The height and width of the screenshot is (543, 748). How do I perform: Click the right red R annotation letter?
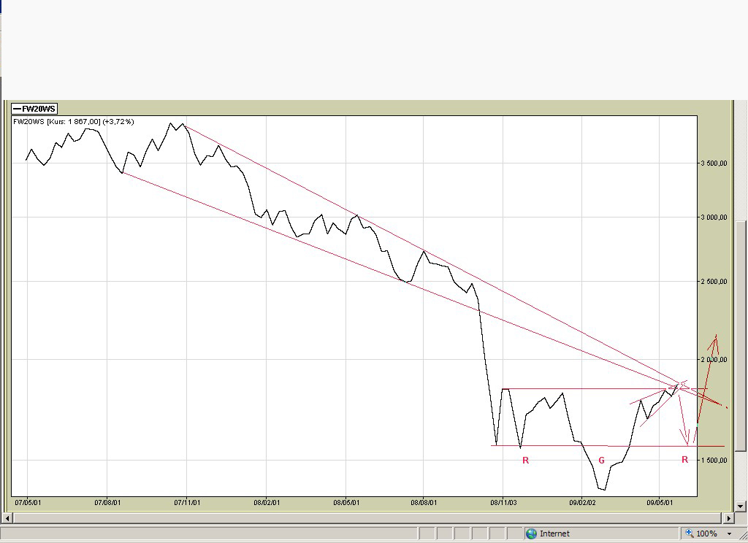[685, 460]
